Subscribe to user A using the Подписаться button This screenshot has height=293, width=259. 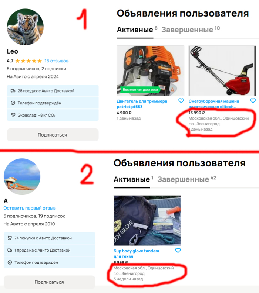(x=50, y=282)
